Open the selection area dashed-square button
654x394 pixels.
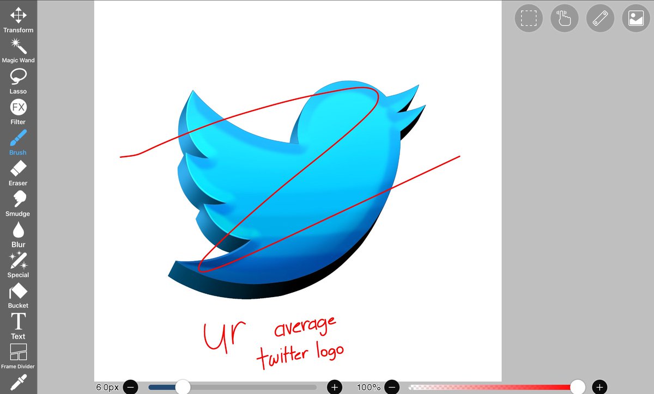click(529, 19)
